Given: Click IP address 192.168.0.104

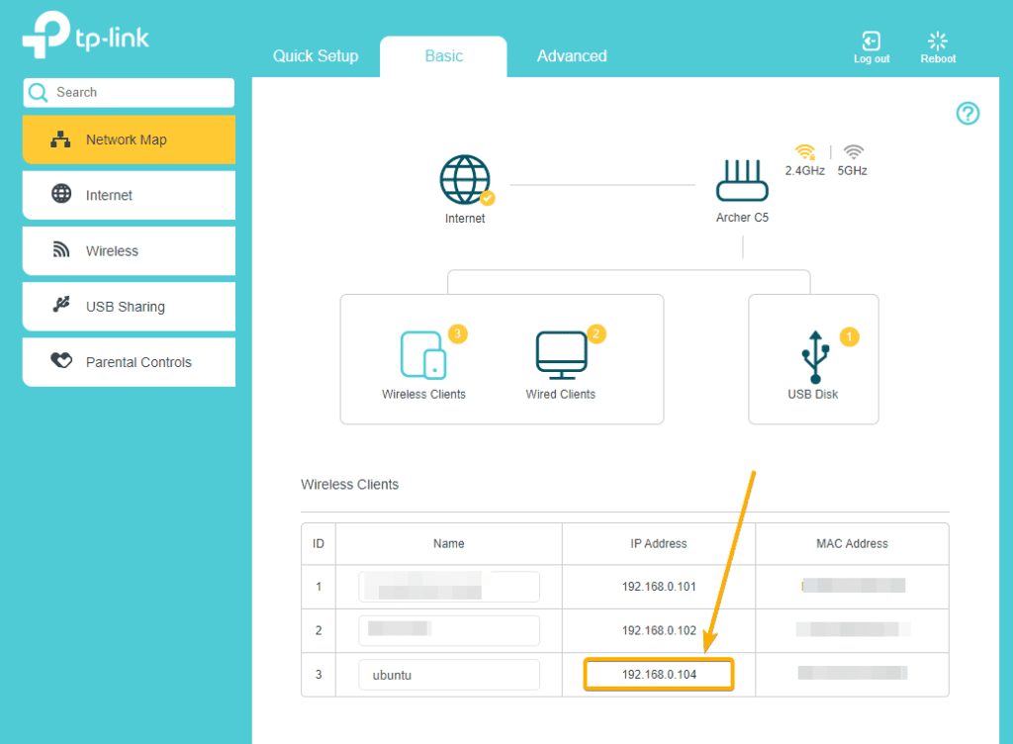Looking at the screenshot, I should click(659, 675).
